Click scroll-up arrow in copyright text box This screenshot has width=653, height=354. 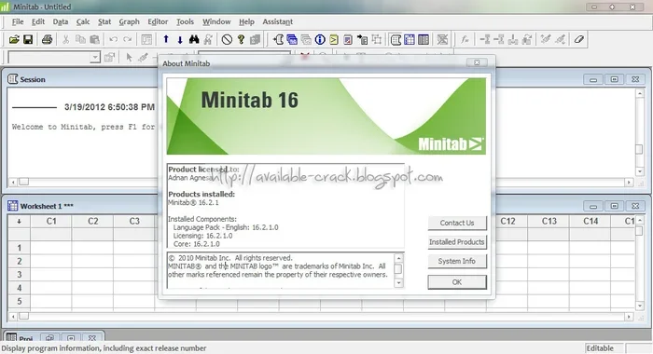click(398, 258)
